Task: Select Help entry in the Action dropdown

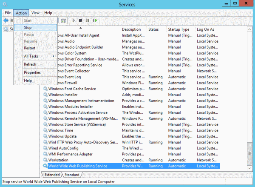Action: 35,81
